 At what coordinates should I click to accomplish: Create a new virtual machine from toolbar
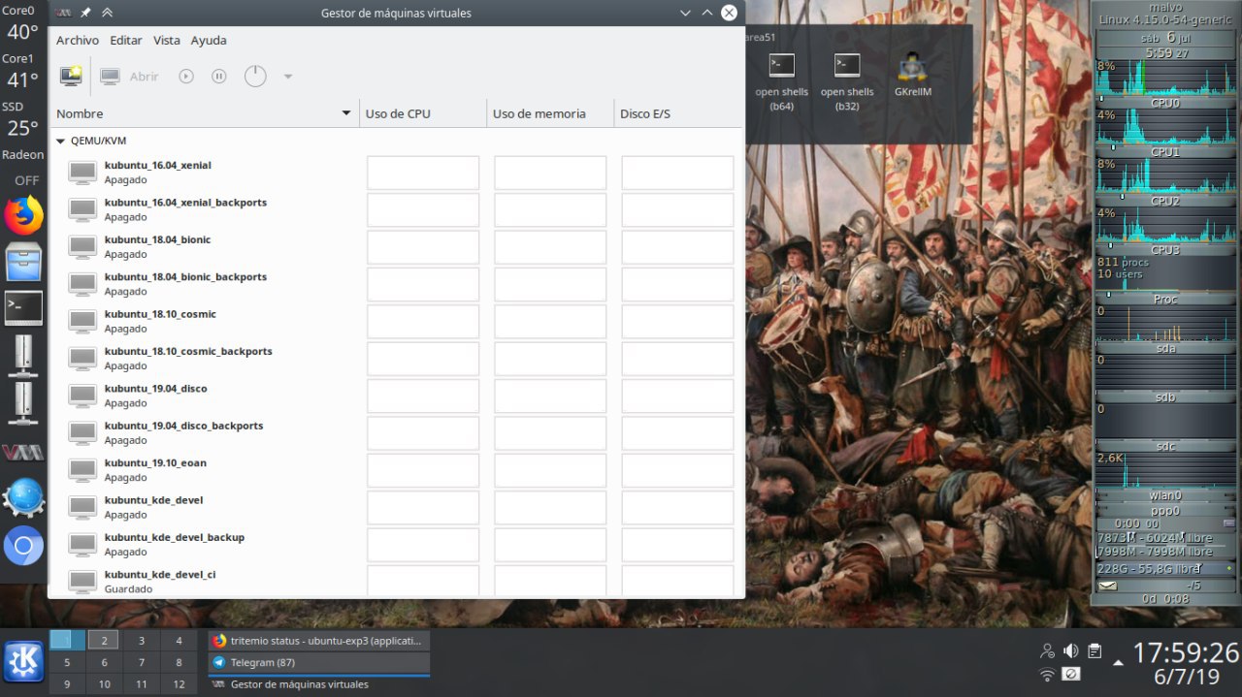[x=71, y=76]
